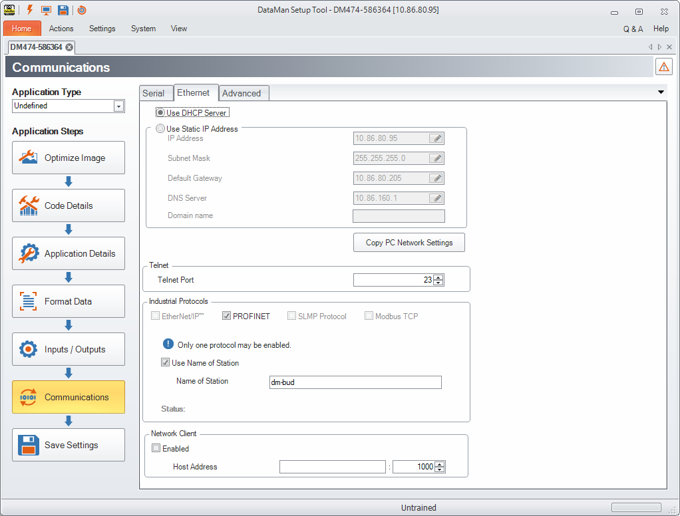Click the orange monitor icon in toolbar
The width and height of the screenshot is (680, 516).
tap(46, 10)
